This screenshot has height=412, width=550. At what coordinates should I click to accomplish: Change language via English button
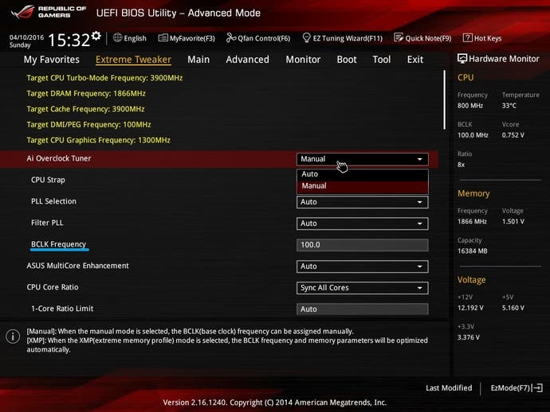[x=129, y=38]
